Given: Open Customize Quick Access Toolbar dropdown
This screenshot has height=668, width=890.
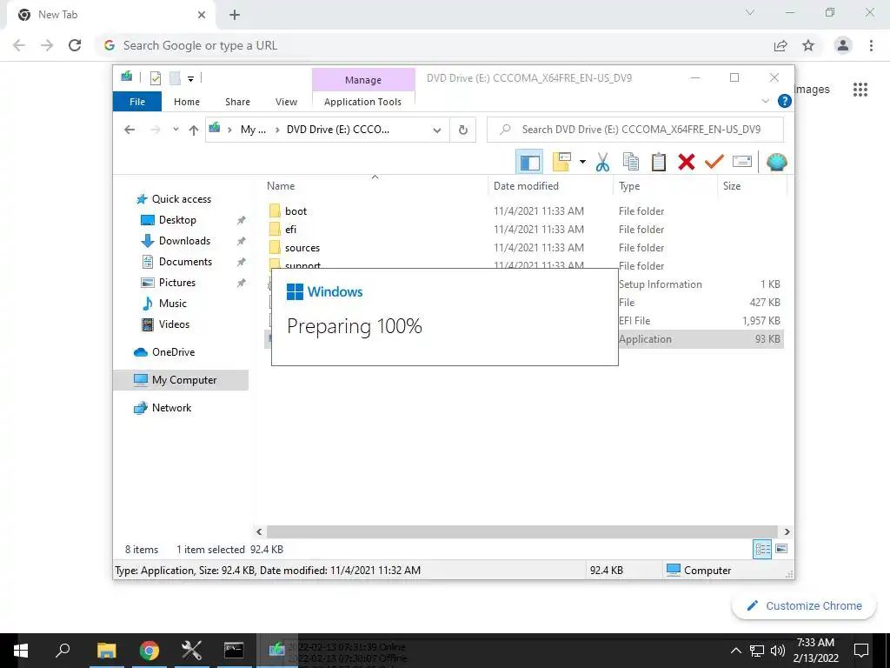Looking at the screenshot, I should (190, 79).
